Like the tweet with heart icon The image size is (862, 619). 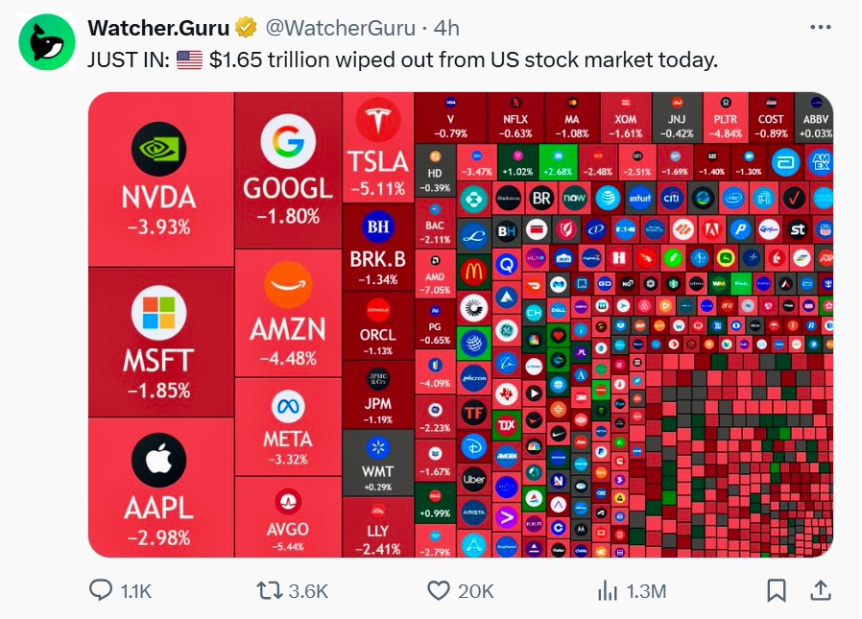[x=439, y=589]
